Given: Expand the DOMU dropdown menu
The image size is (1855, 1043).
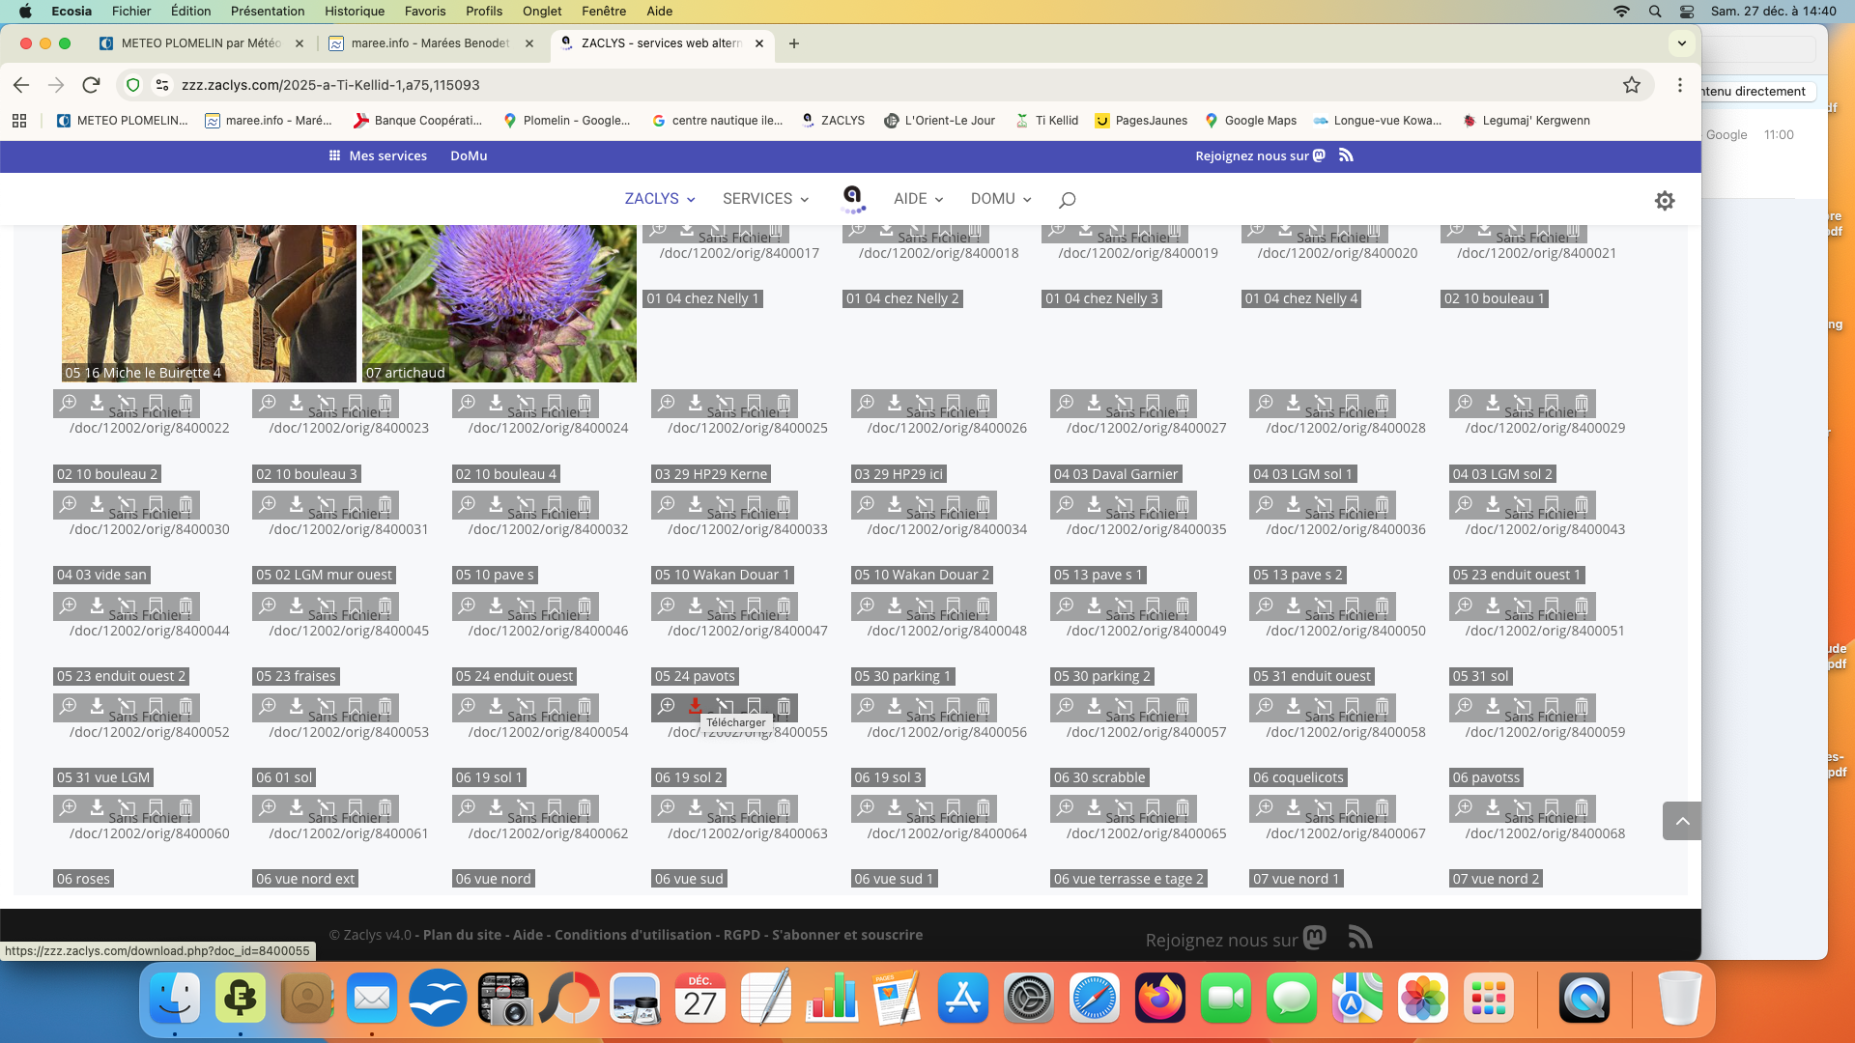Looking at the screenshot, I should [1001, 199].
